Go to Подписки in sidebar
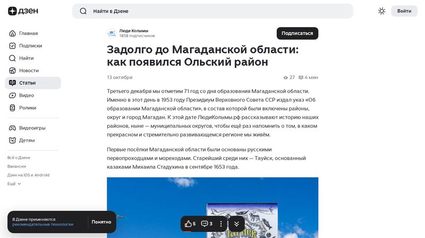The image size is (425, 238). click(x=30, y=46)
